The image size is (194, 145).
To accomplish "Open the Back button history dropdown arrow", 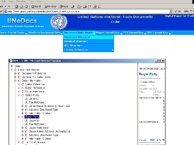I will pyautogui.click(x=5, y=6).
